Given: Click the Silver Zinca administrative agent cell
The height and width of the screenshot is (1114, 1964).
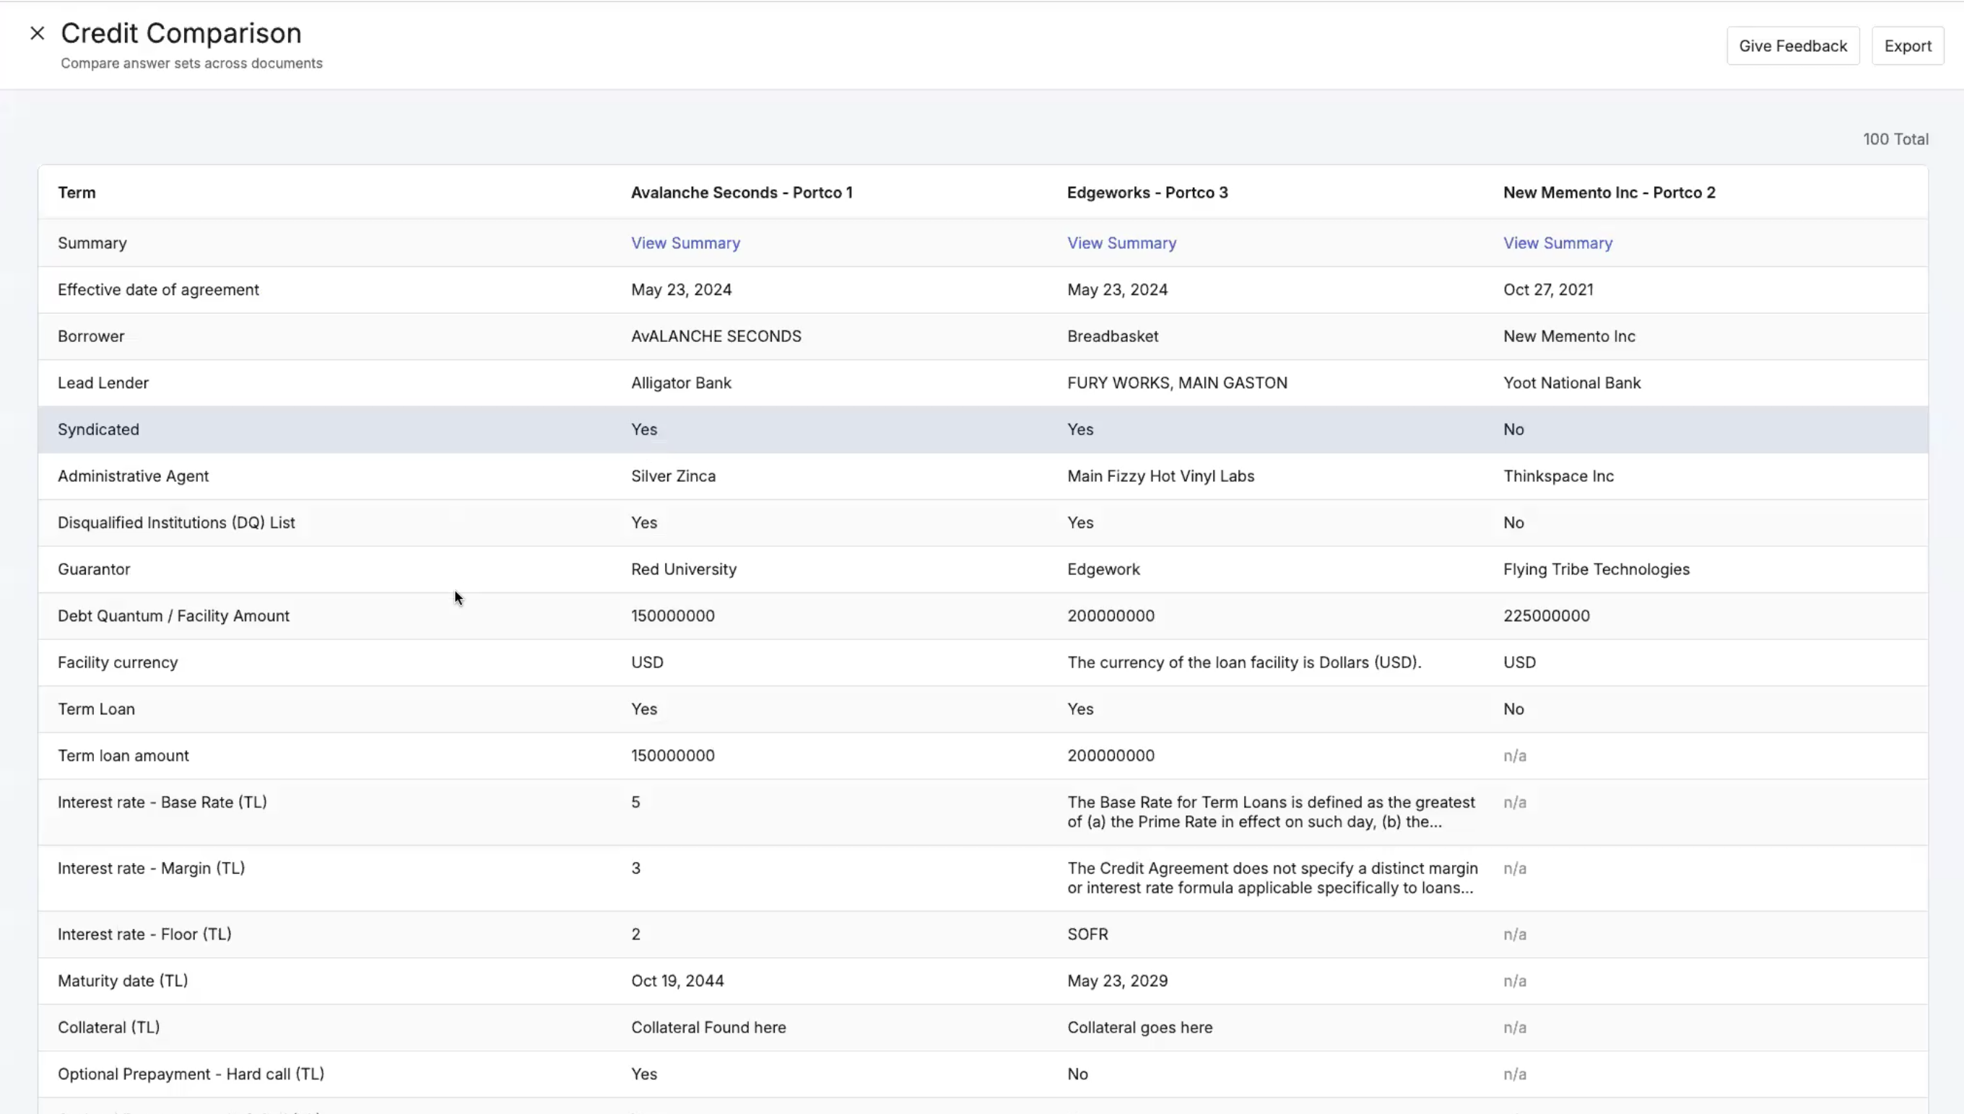Looking at the screenshot, I should click(672, 476).
